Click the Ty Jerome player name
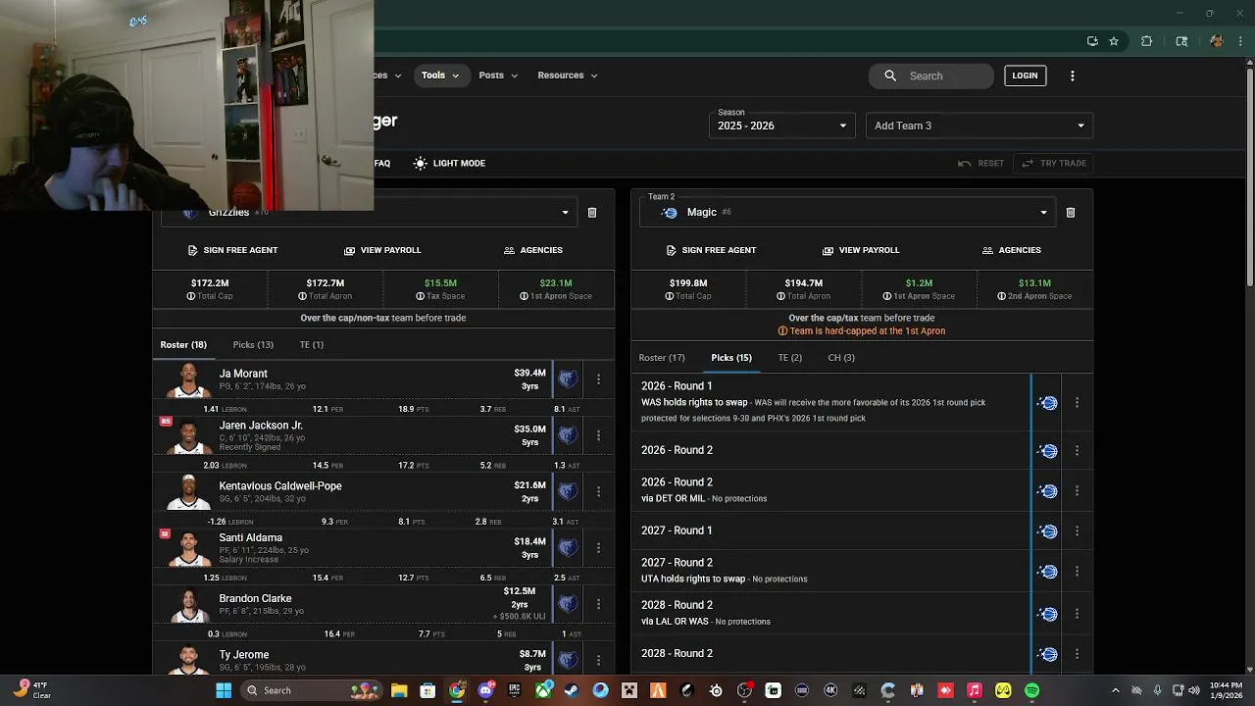 pos(244,654)
